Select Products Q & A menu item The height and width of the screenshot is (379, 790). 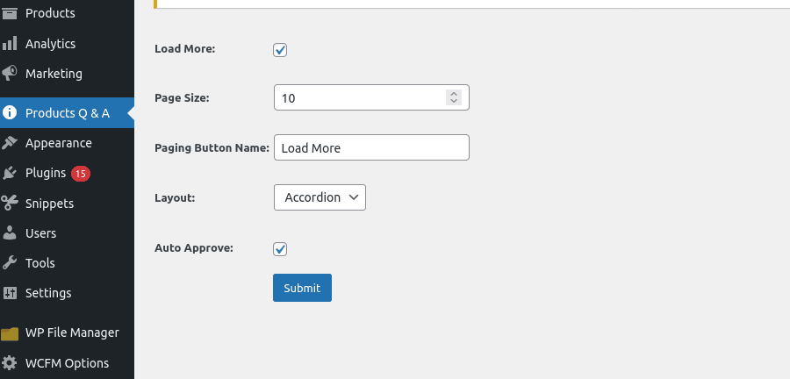click(x=67, y=113)
